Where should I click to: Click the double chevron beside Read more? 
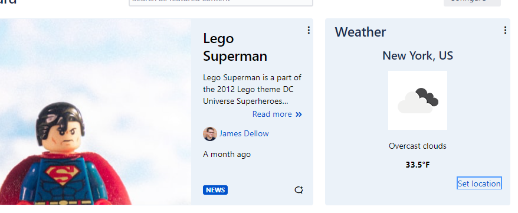pyautogui.click(x=299, y=114)
